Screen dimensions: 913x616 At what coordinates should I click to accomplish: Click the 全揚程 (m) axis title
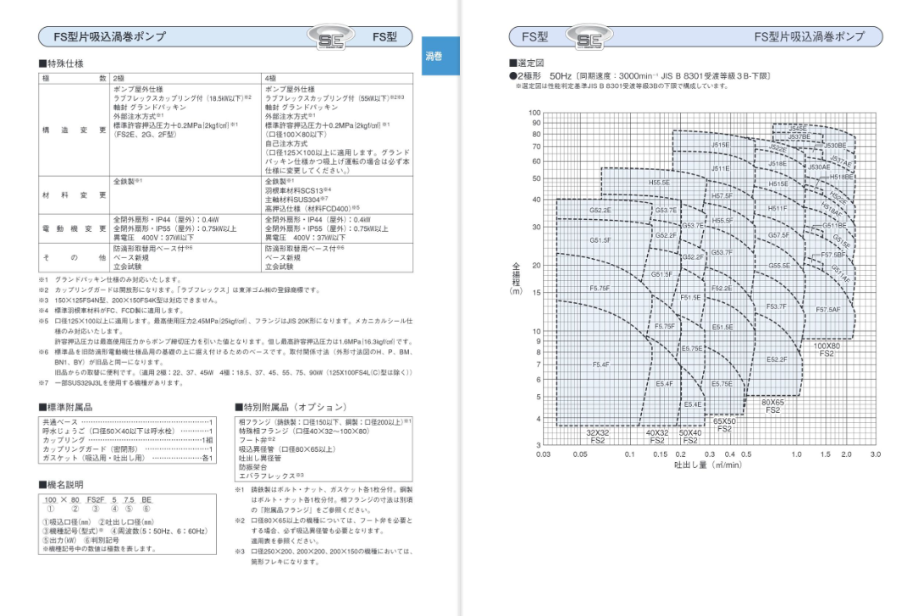coord(516,278)
